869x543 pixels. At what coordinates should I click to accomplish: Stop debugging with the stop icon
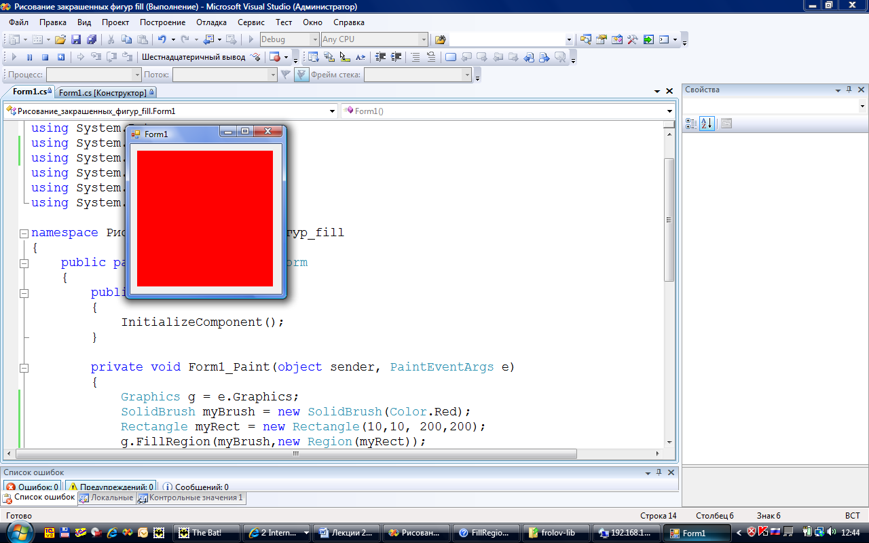click(x=45, y=57)
